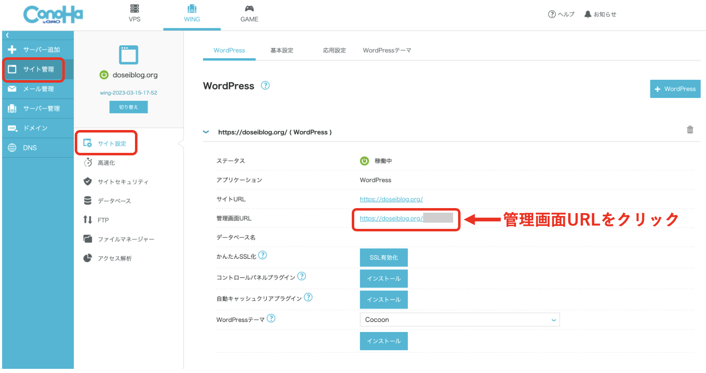Image resolution: width=706 pixels, height=373 pixels.
Task: Click the large site window icon
Action: click(x=128, y=55)
